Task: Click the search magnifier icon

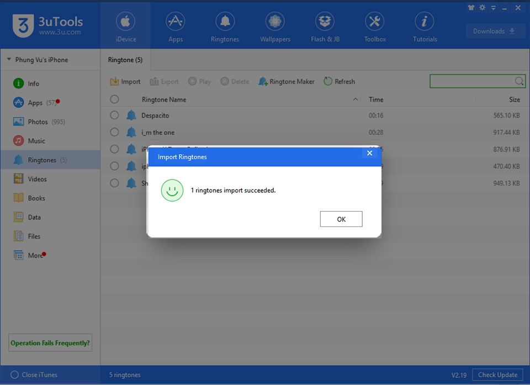Action: tap(519, 81)
